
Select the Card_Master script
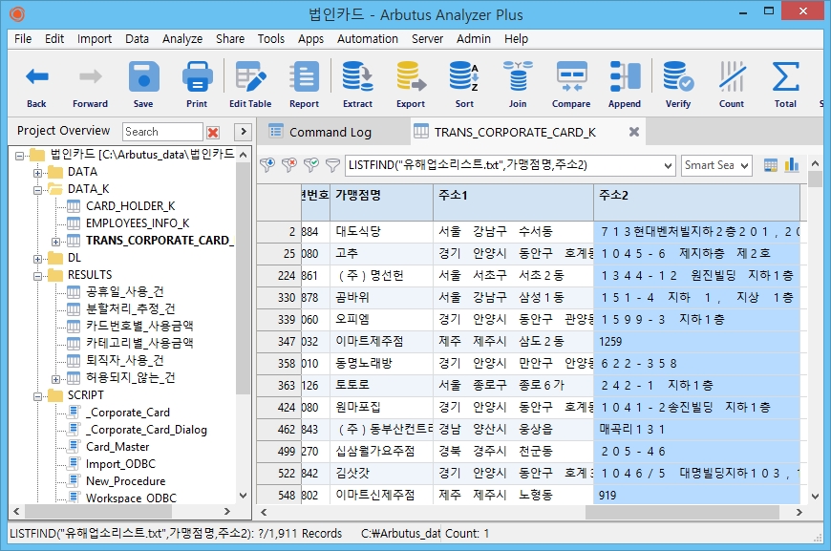(x=117, y=447)
